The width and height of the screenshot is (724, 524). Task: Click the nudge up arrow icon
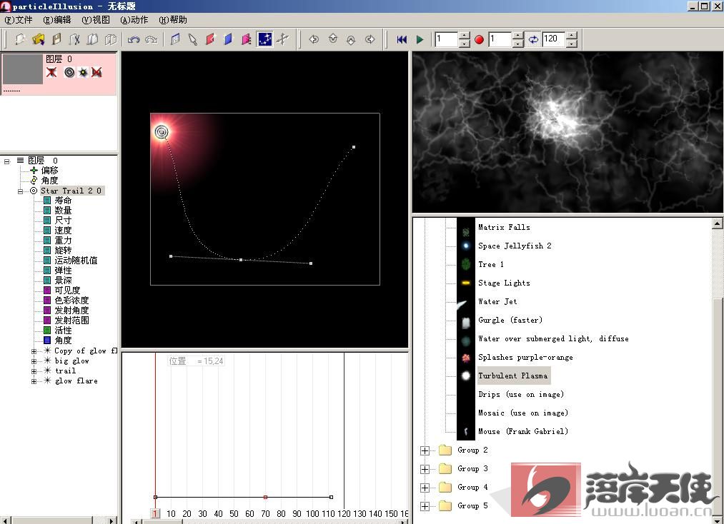[x=333, y=39]
